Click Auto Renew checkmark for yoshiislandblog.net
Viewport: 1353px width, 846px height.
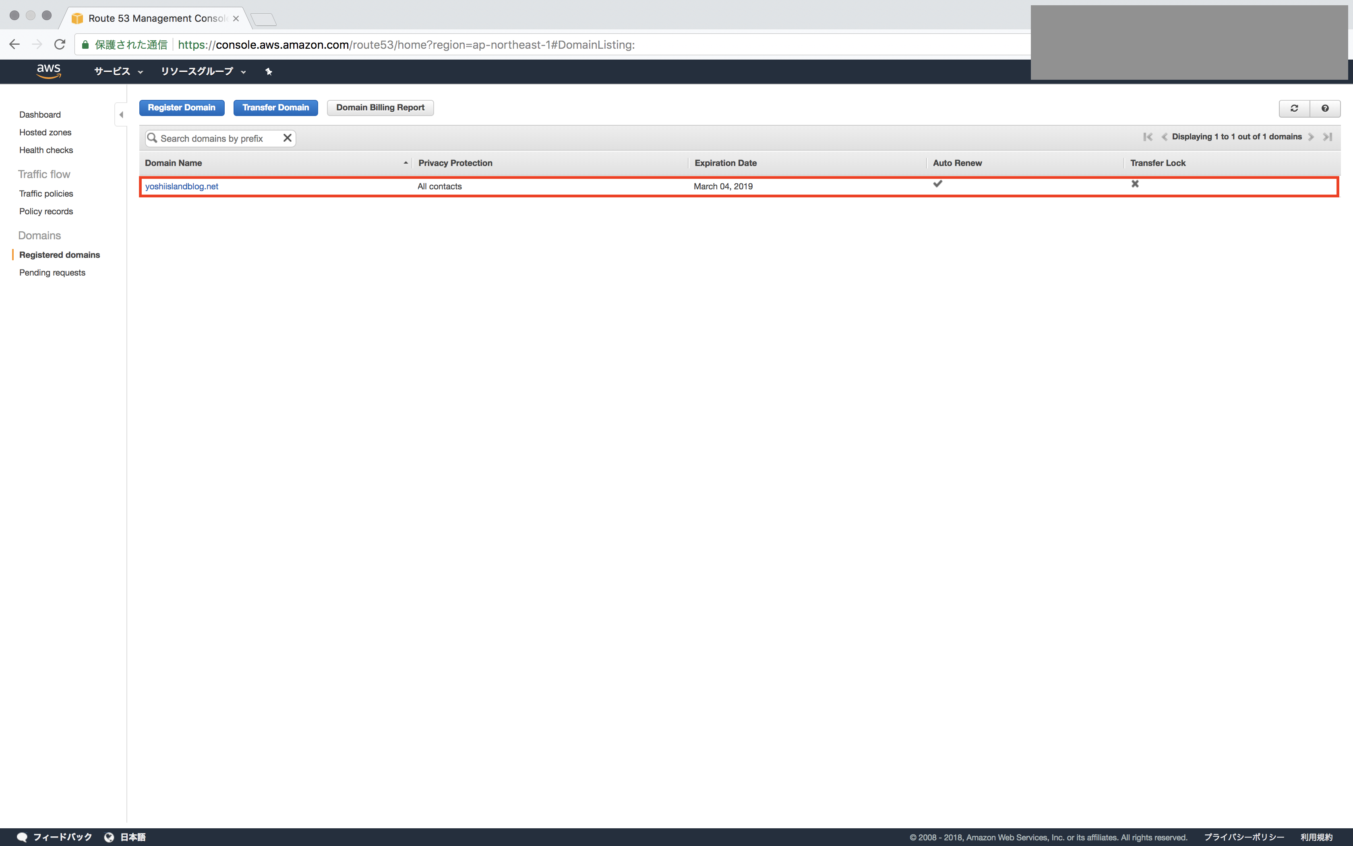pos(937,184)
